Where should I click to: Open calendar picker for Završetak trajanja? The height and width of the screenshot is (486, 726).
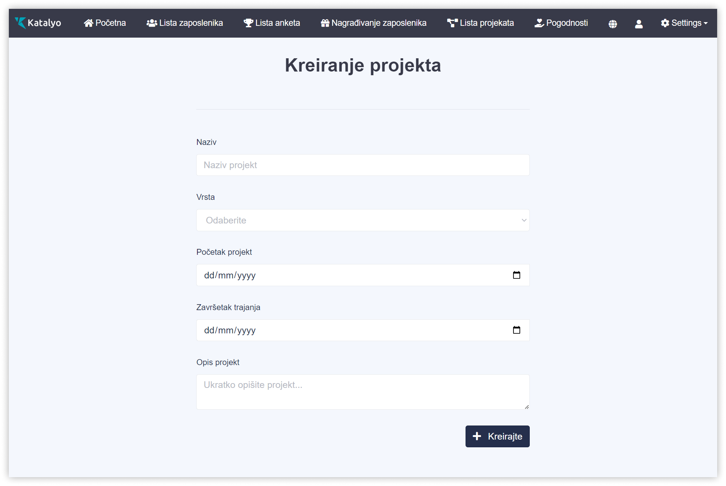516,330
